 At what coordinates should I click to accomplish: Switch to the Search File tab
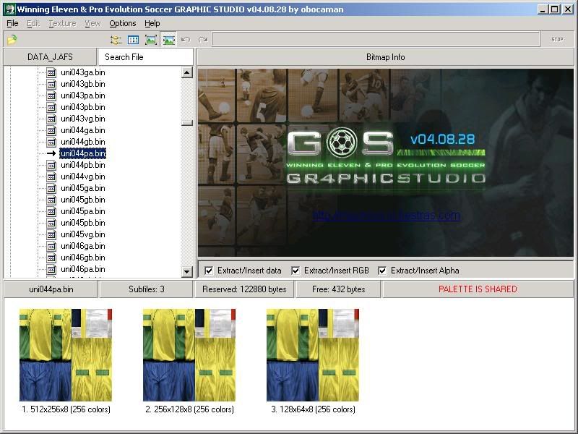point(145,57)
